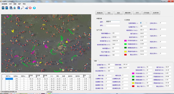Switch to the 视野1 tab

point(96,61)
